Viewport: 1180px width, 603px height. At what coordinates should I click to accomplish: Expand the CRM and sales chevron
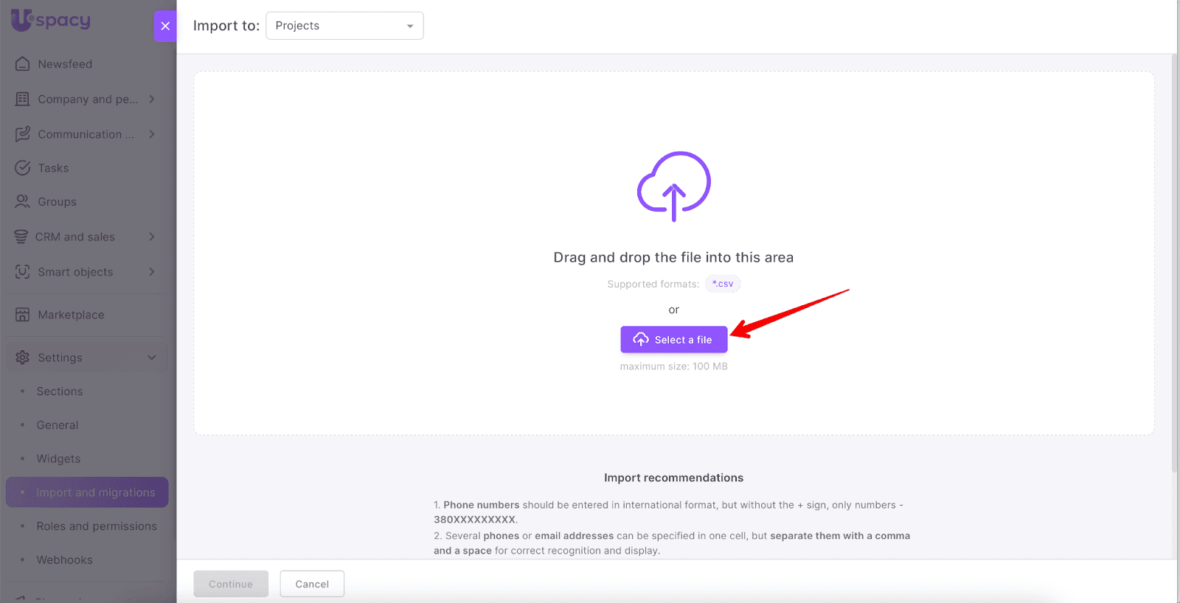[152, 237]
